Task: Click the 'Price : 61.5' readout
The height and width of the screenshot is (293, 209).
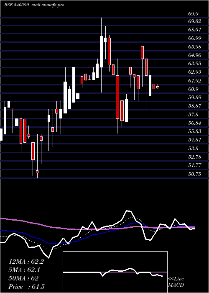Action: click(27, 287)
